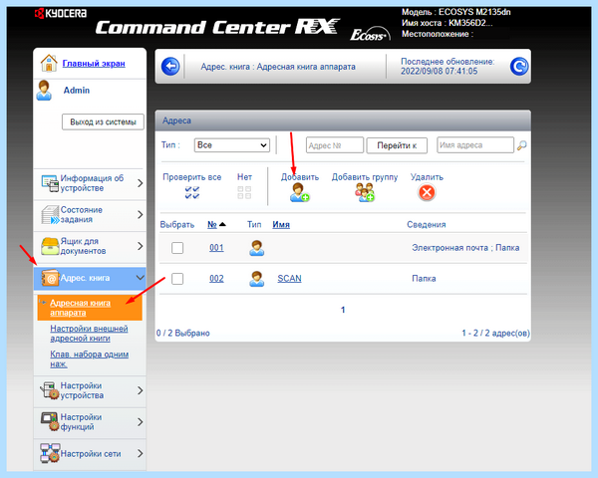The image size is (598, 478).
Task: Open the Тип dropdown showing Все
Action: pyautogui.click(x=232, y=145)
